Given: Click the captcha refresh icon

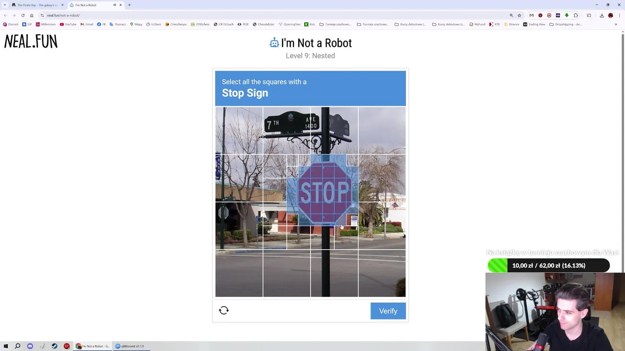Looking at the screenshot, I should click(224, 311).
